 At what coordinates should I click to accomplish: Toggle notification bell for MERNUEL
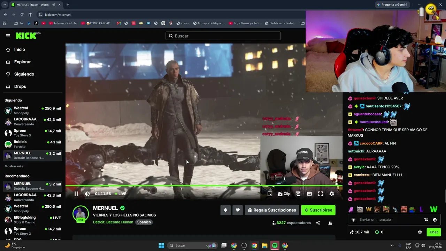click(225, 210)
